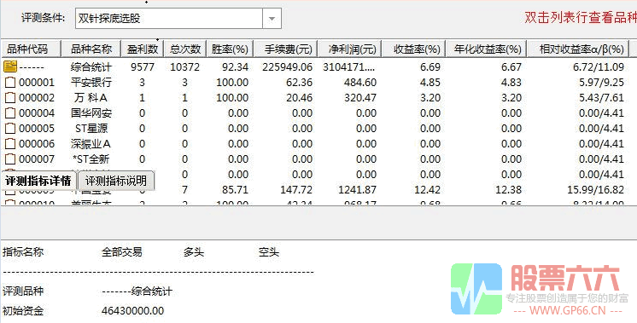Click code 000007 in the list

(37, 159)
